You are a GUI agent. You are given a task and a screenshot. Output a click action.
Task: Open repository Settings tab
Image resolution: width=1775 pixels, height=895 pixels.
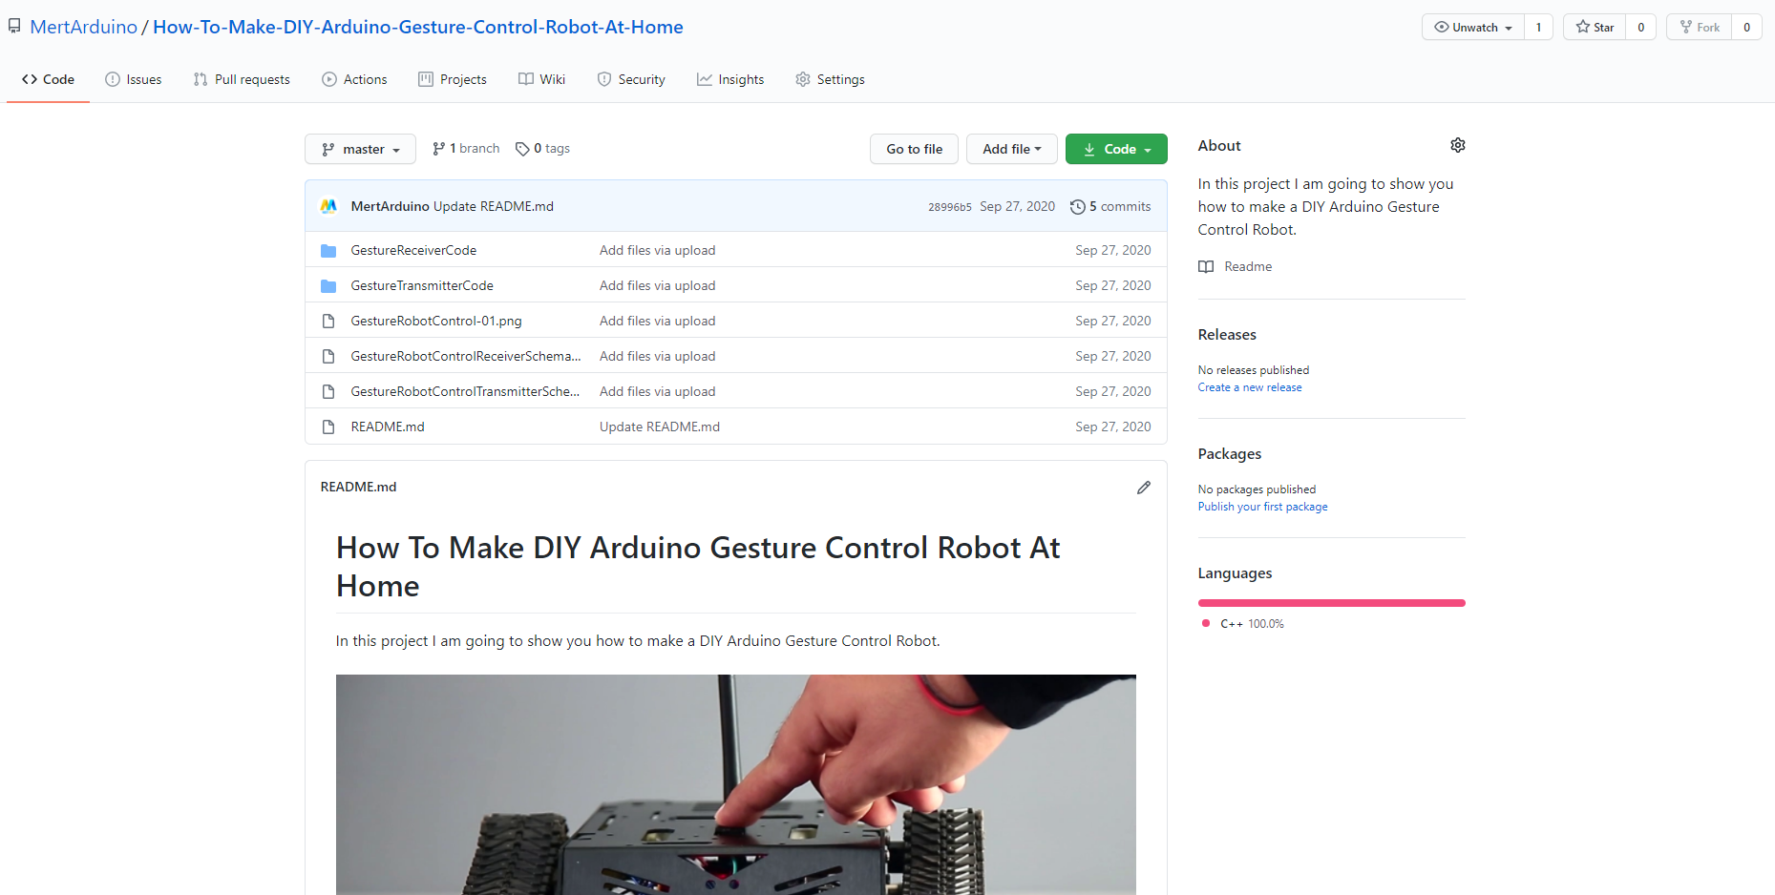[x=830, y=79]
